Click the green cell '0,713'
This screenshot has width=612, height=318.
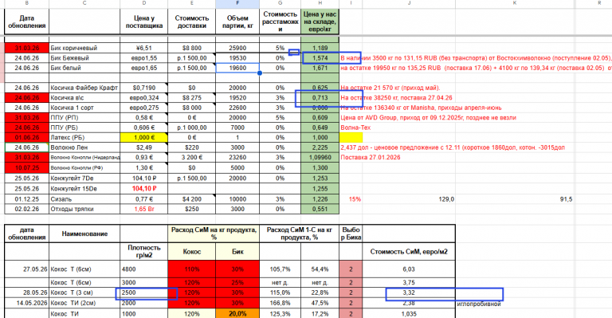(320, 97)
